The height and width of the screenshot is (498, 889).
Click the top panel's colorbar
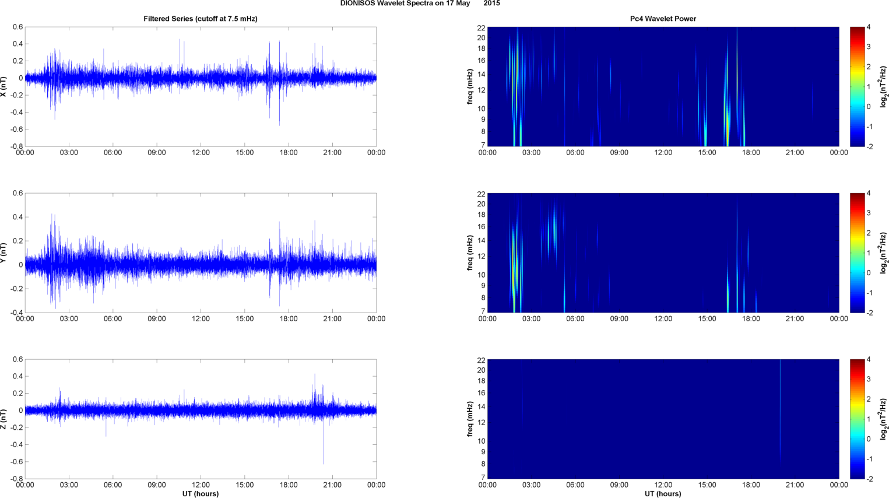857,86
